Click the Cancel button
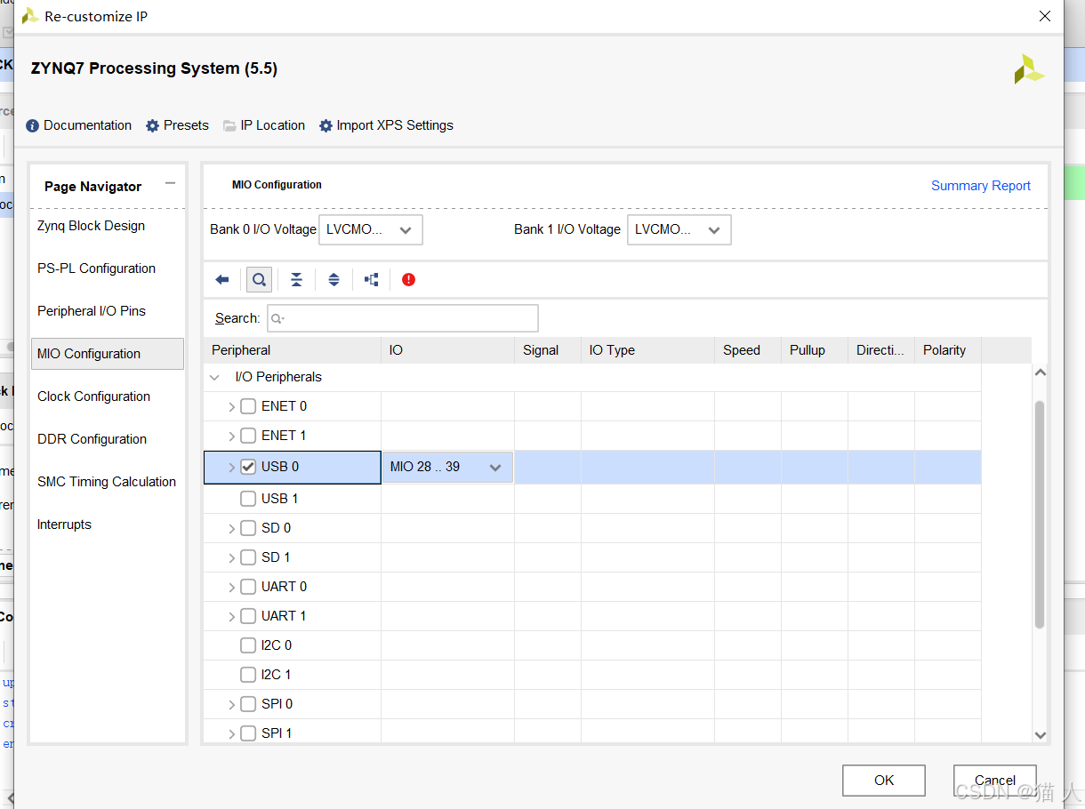The image size is (1085, 809). (x=995, y=781)
